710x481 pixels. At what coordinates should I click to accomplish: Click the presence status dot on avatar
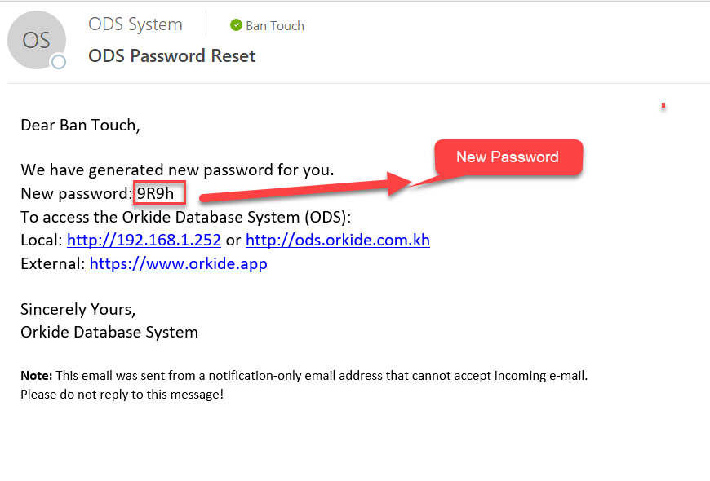click(x=58, y=63)
